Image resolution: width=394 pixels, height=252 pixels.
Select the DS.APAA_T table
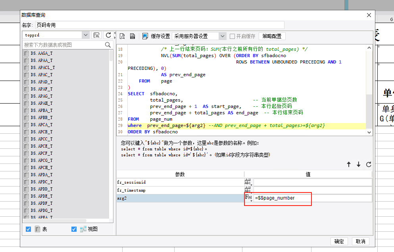(x=41, y=60)
